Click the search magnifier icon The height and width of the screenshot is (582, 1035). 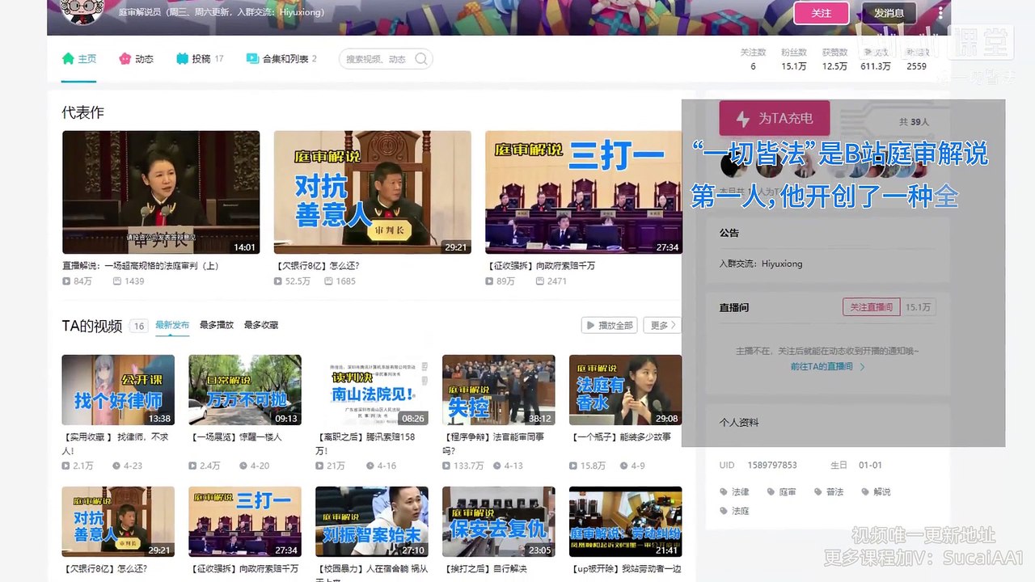[421, 59]
